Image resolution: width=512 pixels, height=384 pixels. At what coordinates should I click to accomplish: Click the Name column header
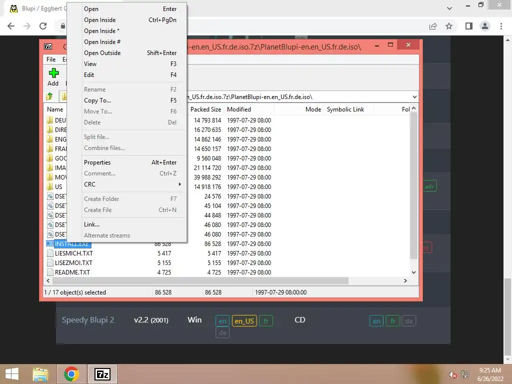pos(55,109)
